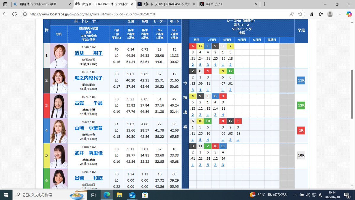Click the 2日目 day header
This screenshot has height=200, width=355.
pyautogui.click(x=212, y=40)
